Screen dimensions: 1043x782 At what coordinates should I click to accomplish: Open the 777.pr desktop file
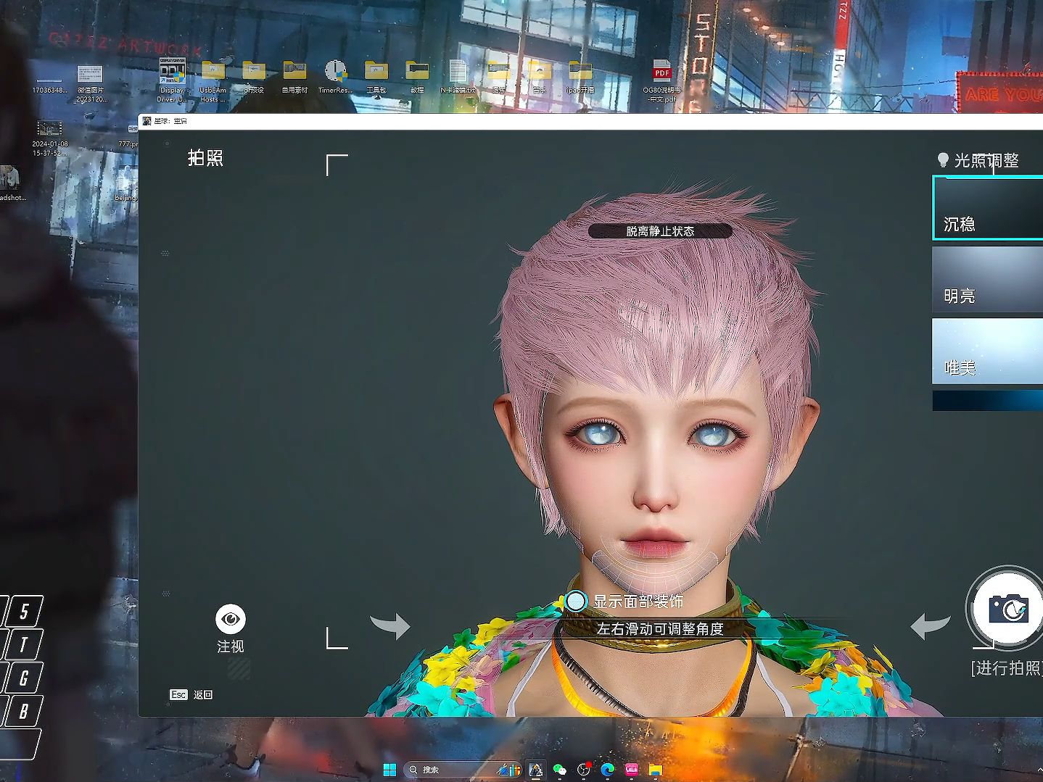[128, 136]
